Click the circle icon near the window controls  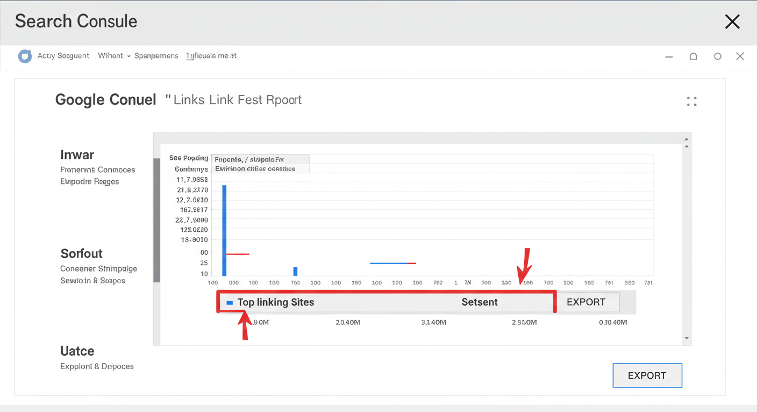718,56
